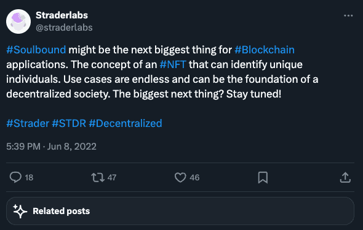Screen dimensions: 363x230
Task: Click the 46 likes count
Action: point(194,177)
